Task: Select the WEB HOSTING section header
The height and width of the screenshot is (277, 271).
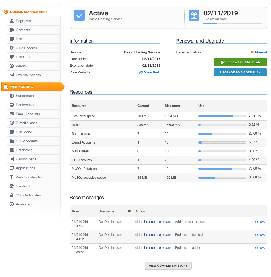Action: pyautogui.click(x=33, y=87)
